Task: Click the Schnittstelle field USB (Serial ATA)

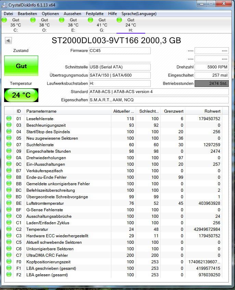Action: [120, 67]
